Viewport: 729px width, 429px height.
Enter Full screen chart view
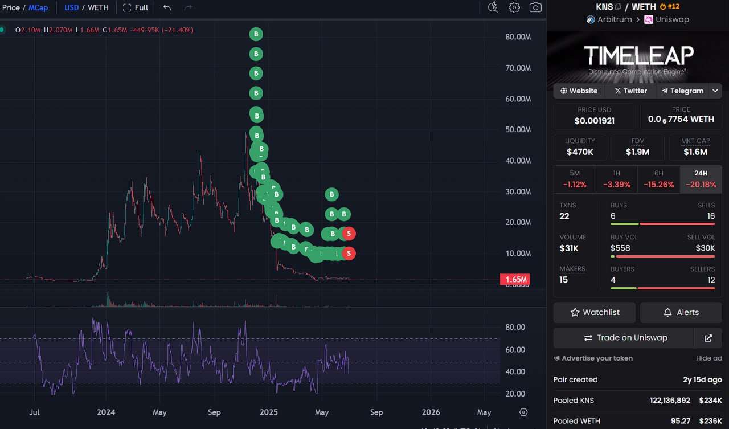(136, 7)
